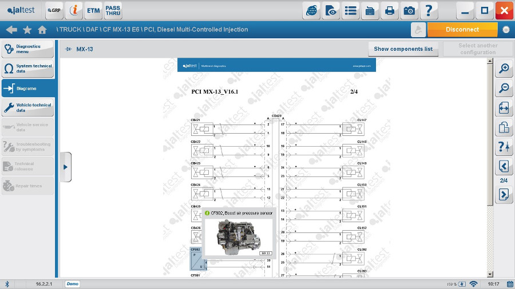This screenshot has width=515, height=289.
Task: Zoom out of the diagram
Action: 504,88
